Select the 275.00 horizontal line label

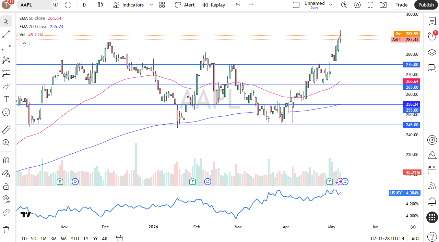coord(412,65)
